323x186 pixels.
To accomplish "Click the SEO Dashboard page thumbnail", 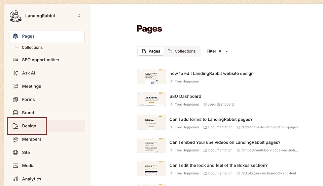I will pyautogui.click(x=151, y=100).
